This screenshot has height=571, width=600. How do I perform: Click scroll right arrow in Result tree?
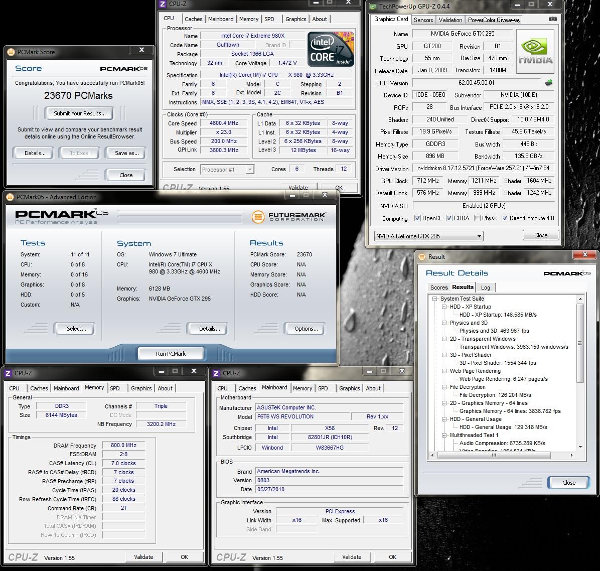click(x=572, y=456)
